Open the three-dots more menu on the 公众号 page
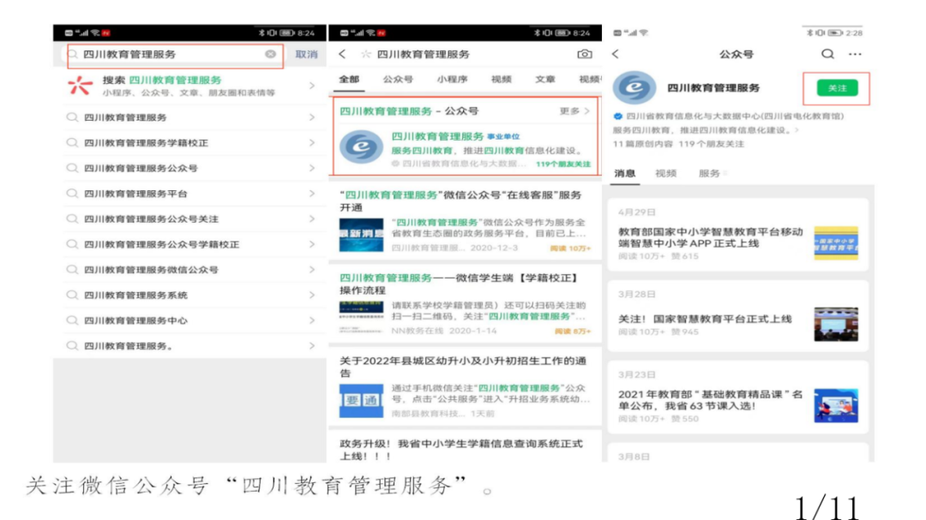 (854, 54)
